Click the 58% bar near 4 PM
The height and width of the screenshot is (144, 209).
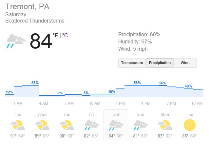(137, 83)
